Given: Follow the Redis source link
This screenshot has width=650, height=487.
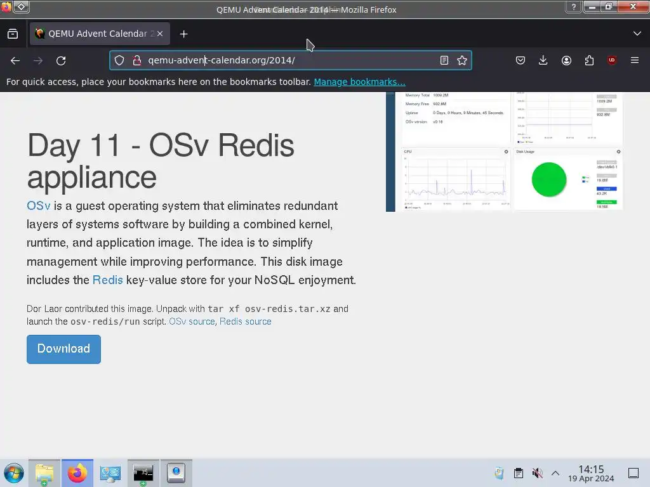Looking at the screenshot, I should coord(246,321).
